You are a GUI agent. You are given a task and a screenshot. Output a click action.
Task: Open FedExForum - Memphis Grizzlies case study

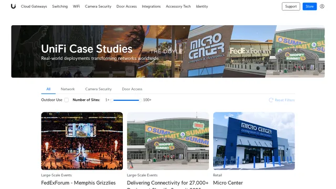[x=78, y=183]
